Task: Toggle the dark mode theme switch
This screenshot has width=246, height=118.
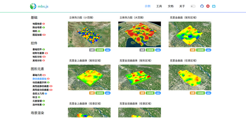Action: coord(193,6)
